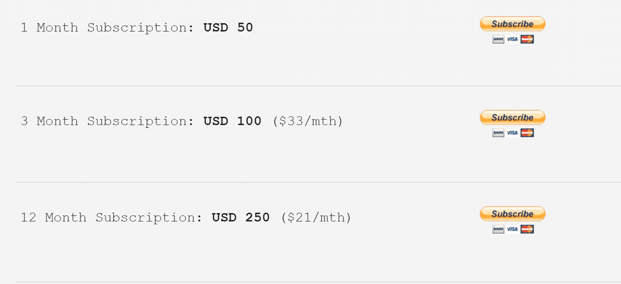Click the Visa icon under the 1 Month Subscribe button
The height and width of the screenshot is (284, 621).
tap(512, 40)
